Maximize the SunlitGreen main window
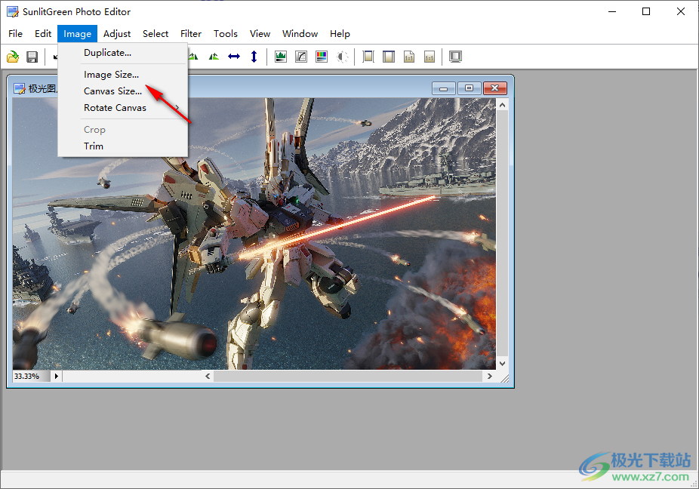Screen dimensions: 699x489 (x=646, y=11)
